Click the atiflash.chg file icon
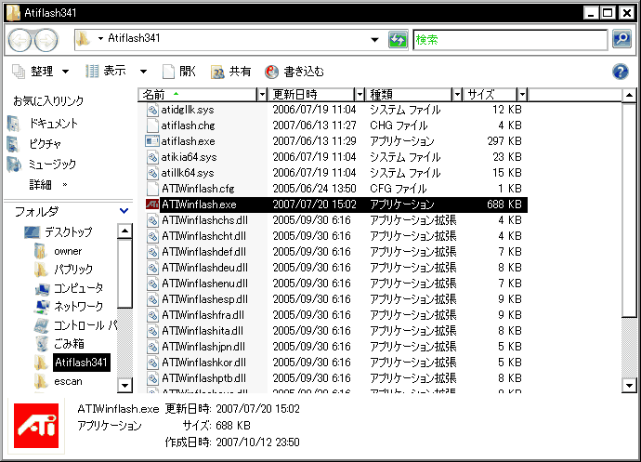Screen dimensions: 641x462 [152, 125]
